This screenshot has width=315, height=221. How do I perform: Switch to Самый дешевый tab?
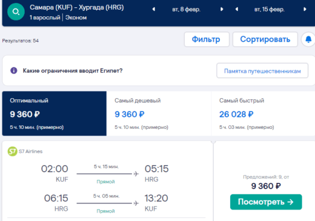coord(159,113)
